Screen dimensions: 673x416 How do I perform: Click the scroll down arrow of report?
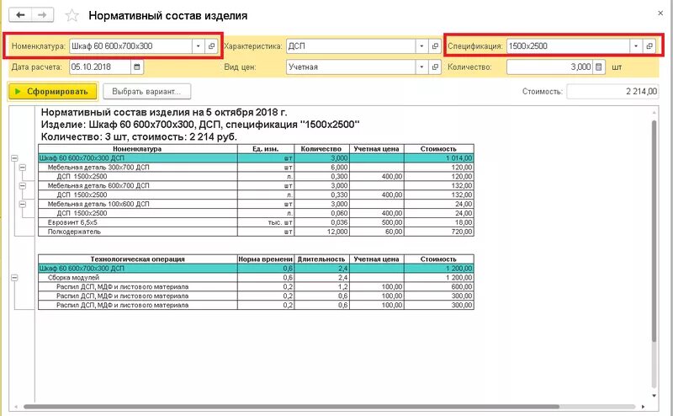pyautogui.click(x=654, y=396)
